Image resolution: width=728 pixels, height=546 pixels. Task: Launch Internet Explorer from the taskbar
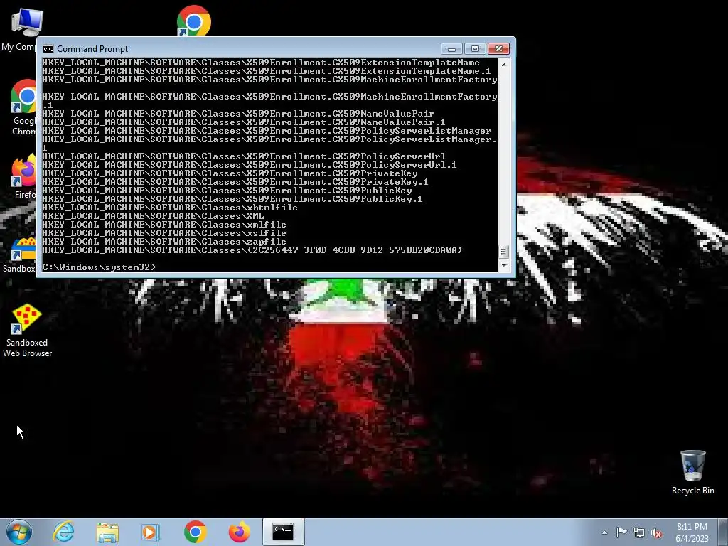pyautogui.click(x=63, y=532)
